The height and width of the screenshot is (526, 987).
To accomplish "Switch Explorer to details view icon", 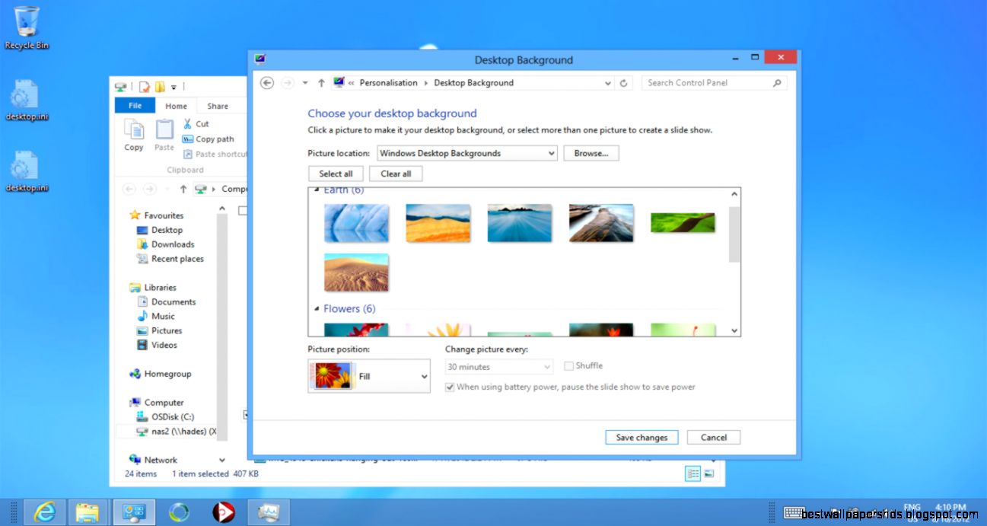I will 692,473.
